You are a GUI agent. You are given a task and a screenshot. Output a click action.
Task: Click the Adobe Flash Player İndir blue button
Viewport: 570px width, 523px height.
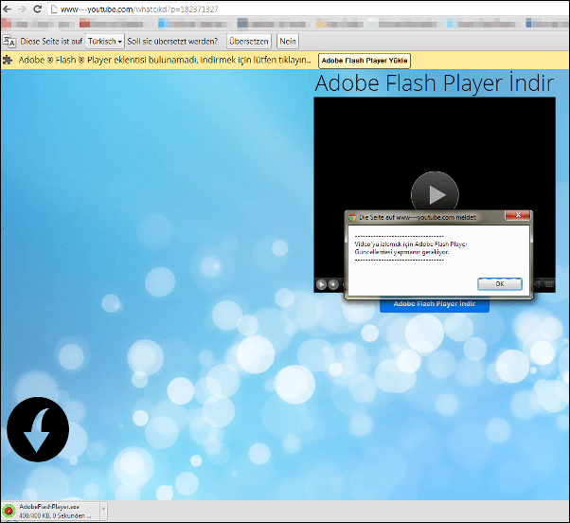(x=435, y=304)
